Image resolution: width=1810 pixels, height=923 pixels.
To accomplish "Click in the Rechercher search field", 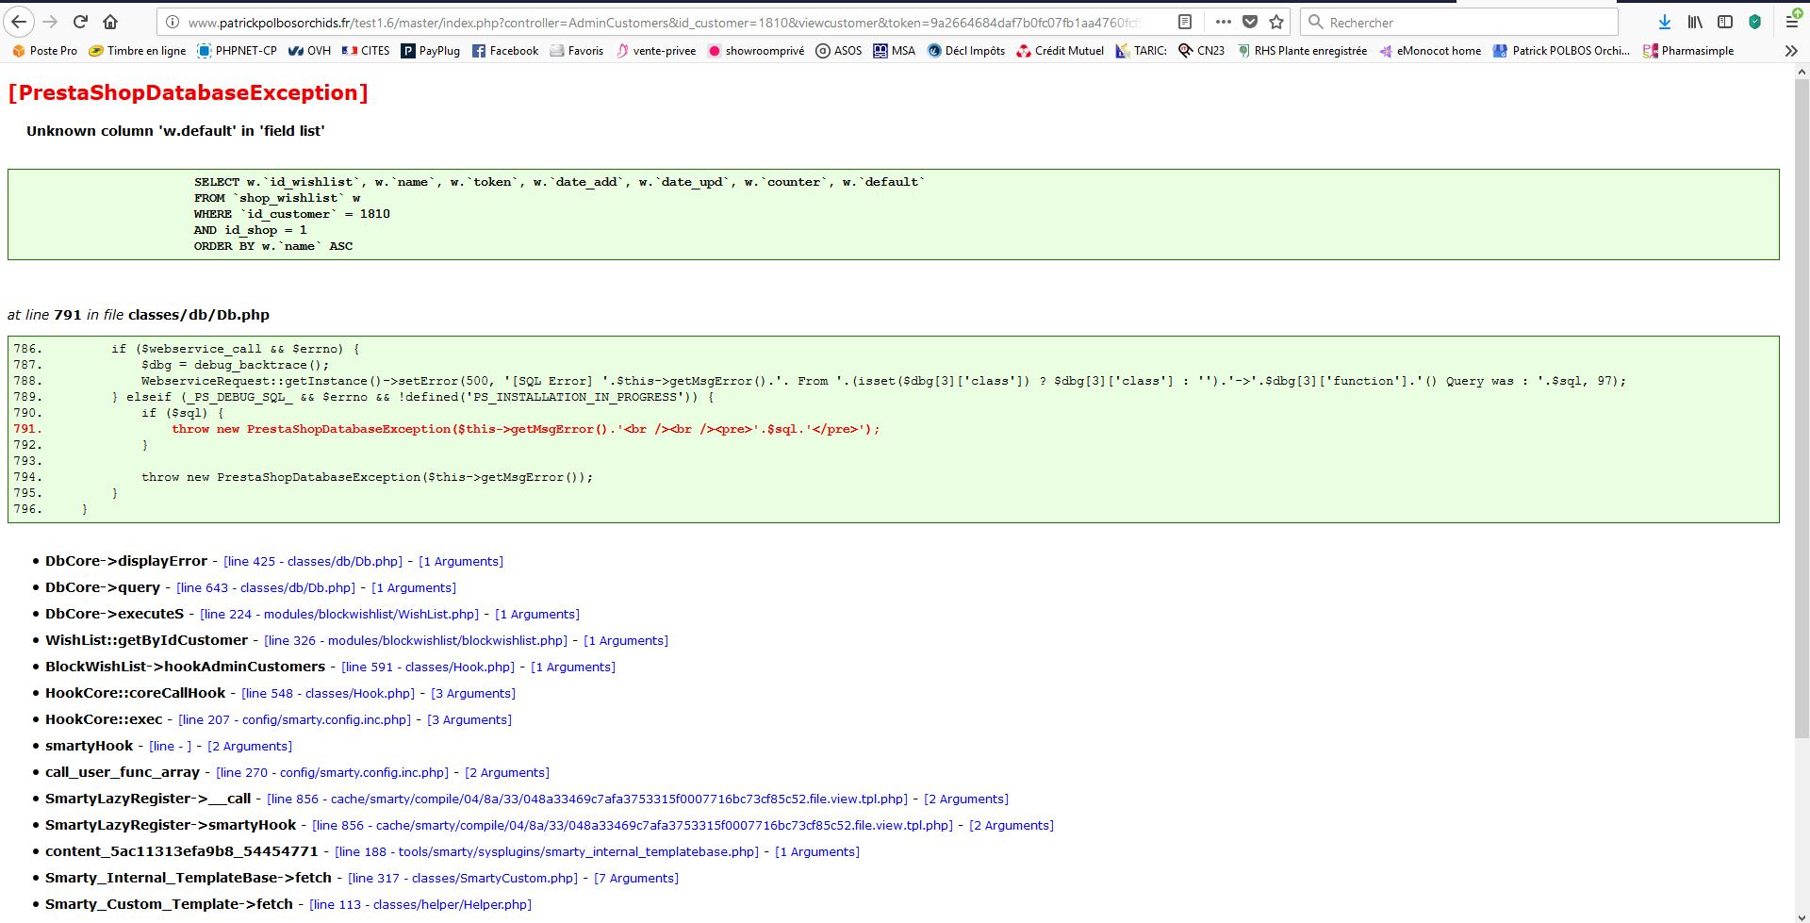I will [x=1459, y=22].
